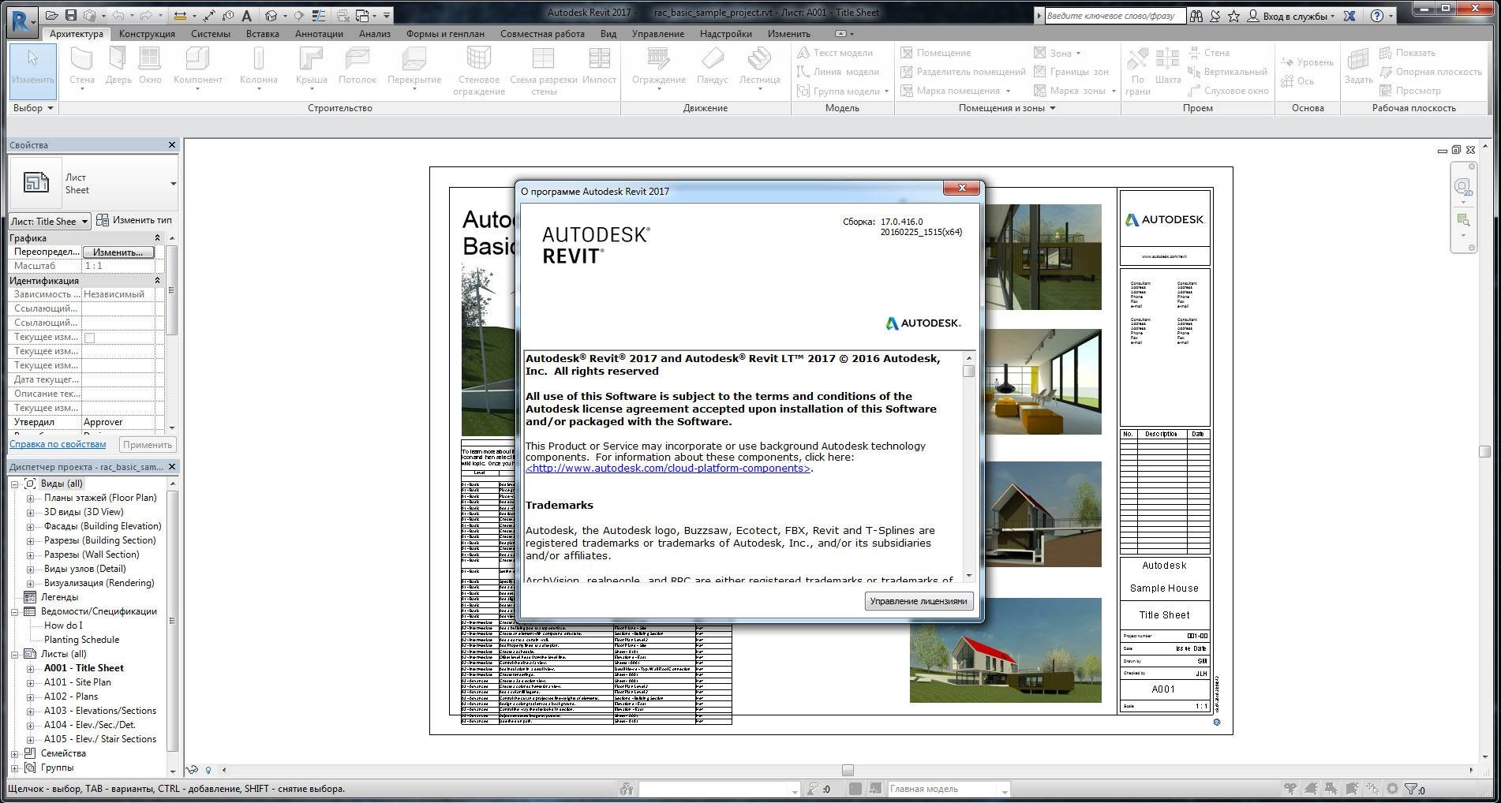Toggle the Текущее изм... checkbox in Properties
Screen dimensions: 1501x803
click(x=89, y=338)
